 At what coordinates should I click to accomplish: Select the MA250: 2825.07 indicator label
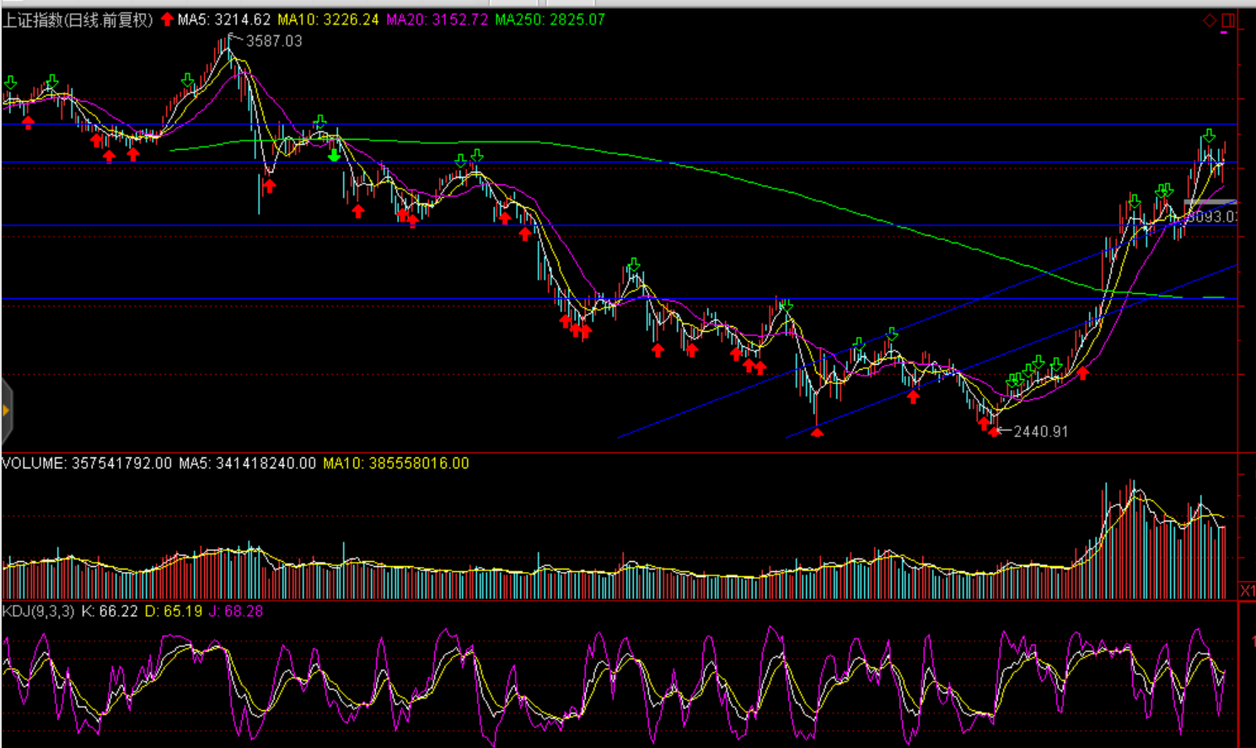point(550,19)
